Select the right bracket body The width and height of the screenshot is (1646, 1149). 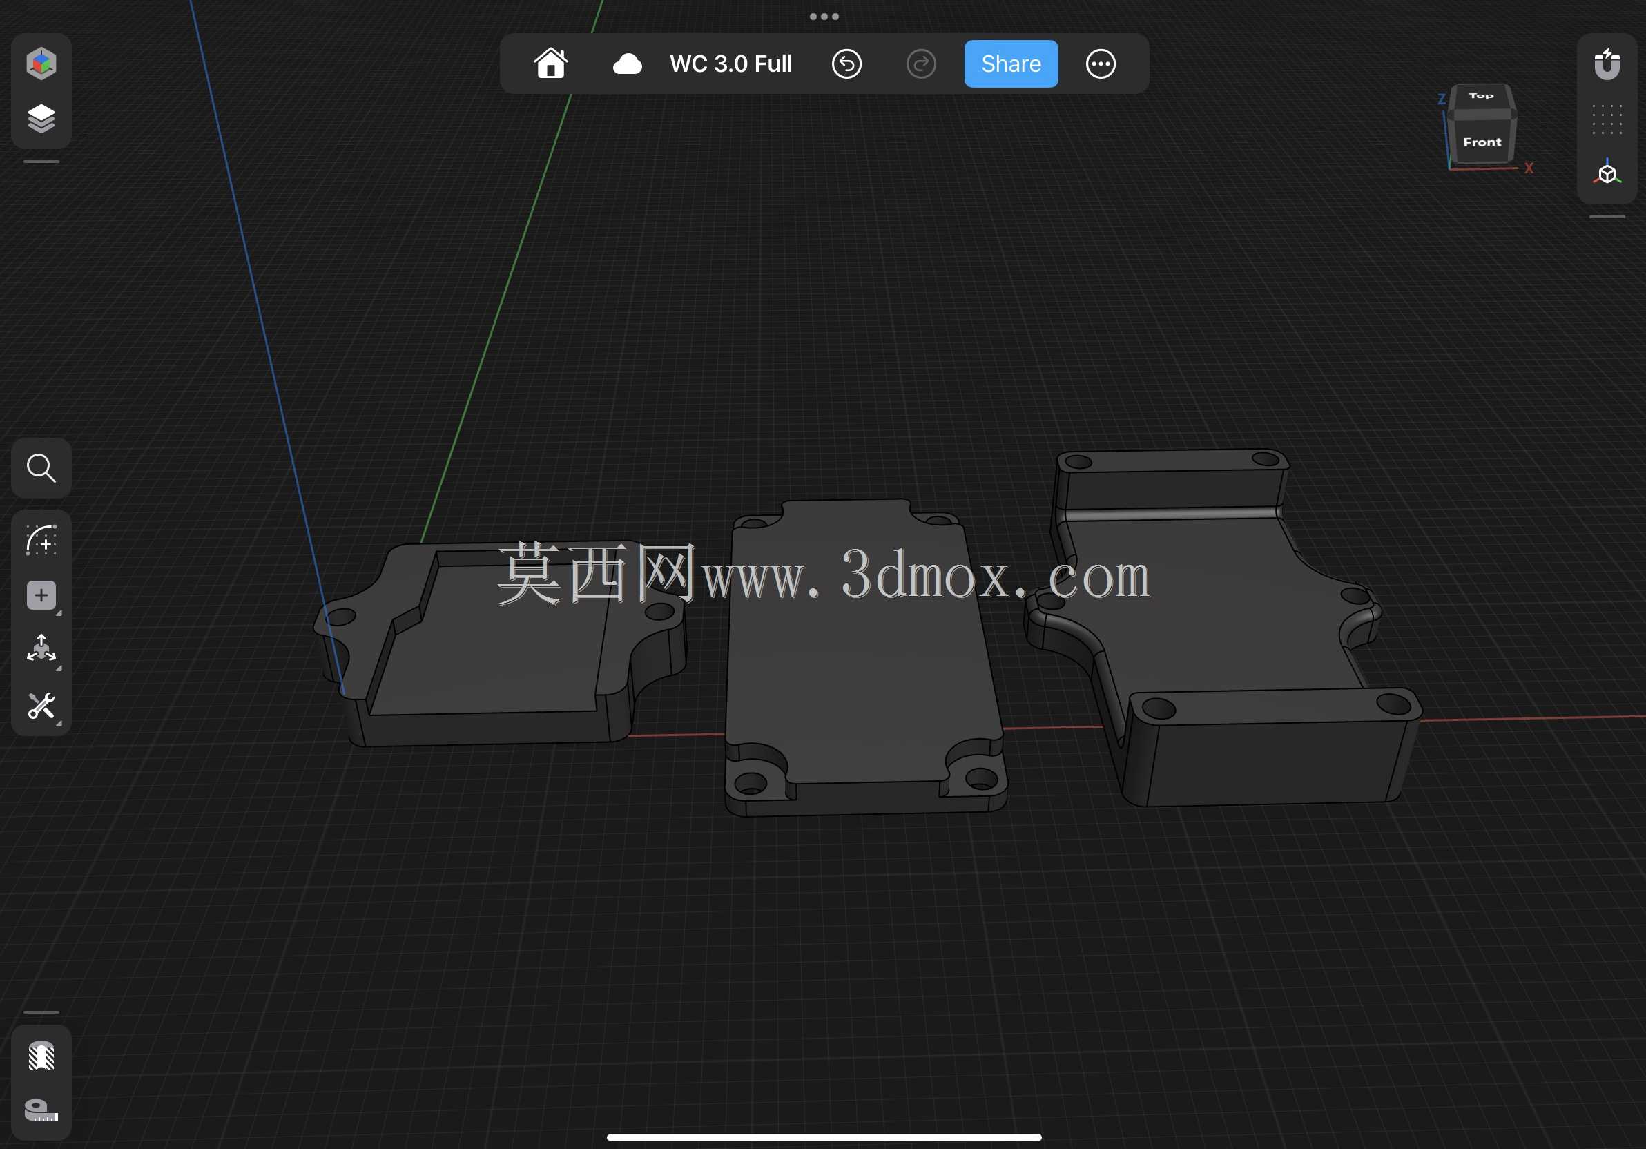tap(1219, 617)
